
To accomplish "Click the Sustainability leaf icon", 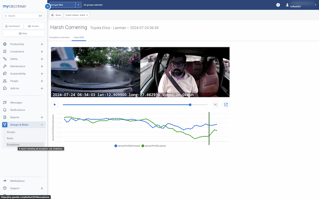I will tap(5, 74).
